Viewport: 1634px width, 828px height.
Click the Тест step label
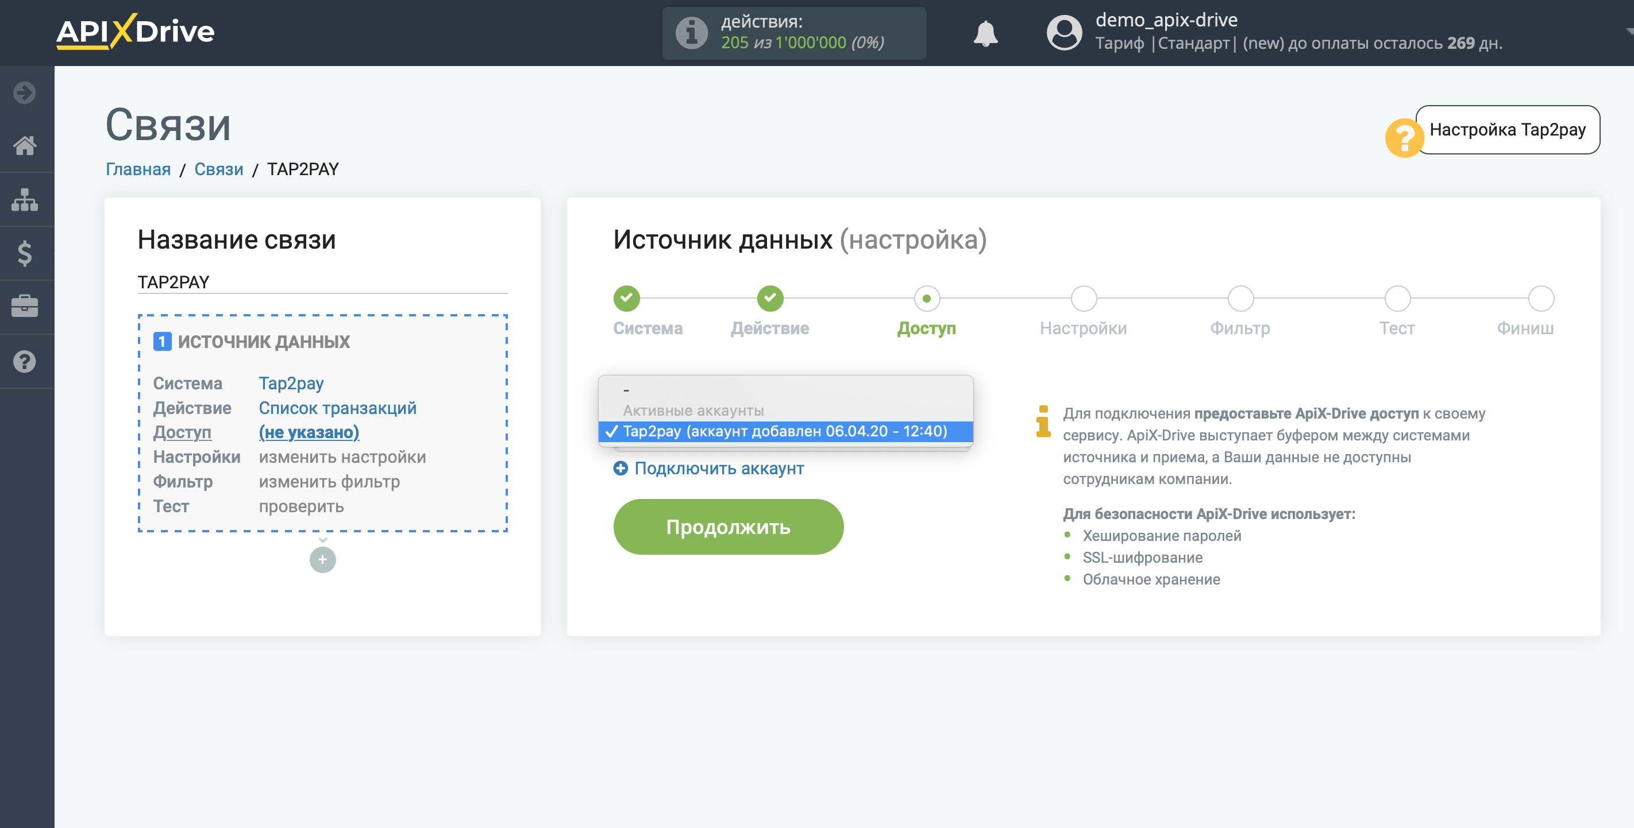pyautogui.click(x=1397, y=328)
